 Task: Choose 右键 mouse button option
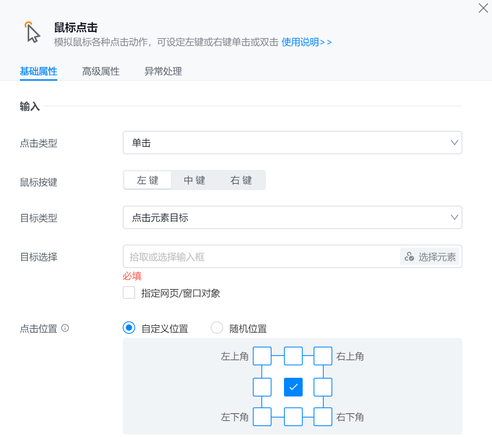pyautogui.click(x=241, y=180)
